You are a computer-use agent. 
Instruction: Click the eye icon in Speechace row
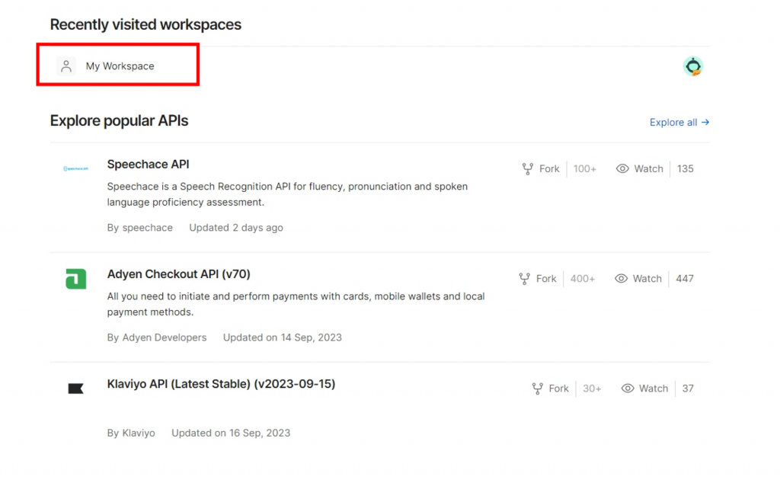pos(622,168)
